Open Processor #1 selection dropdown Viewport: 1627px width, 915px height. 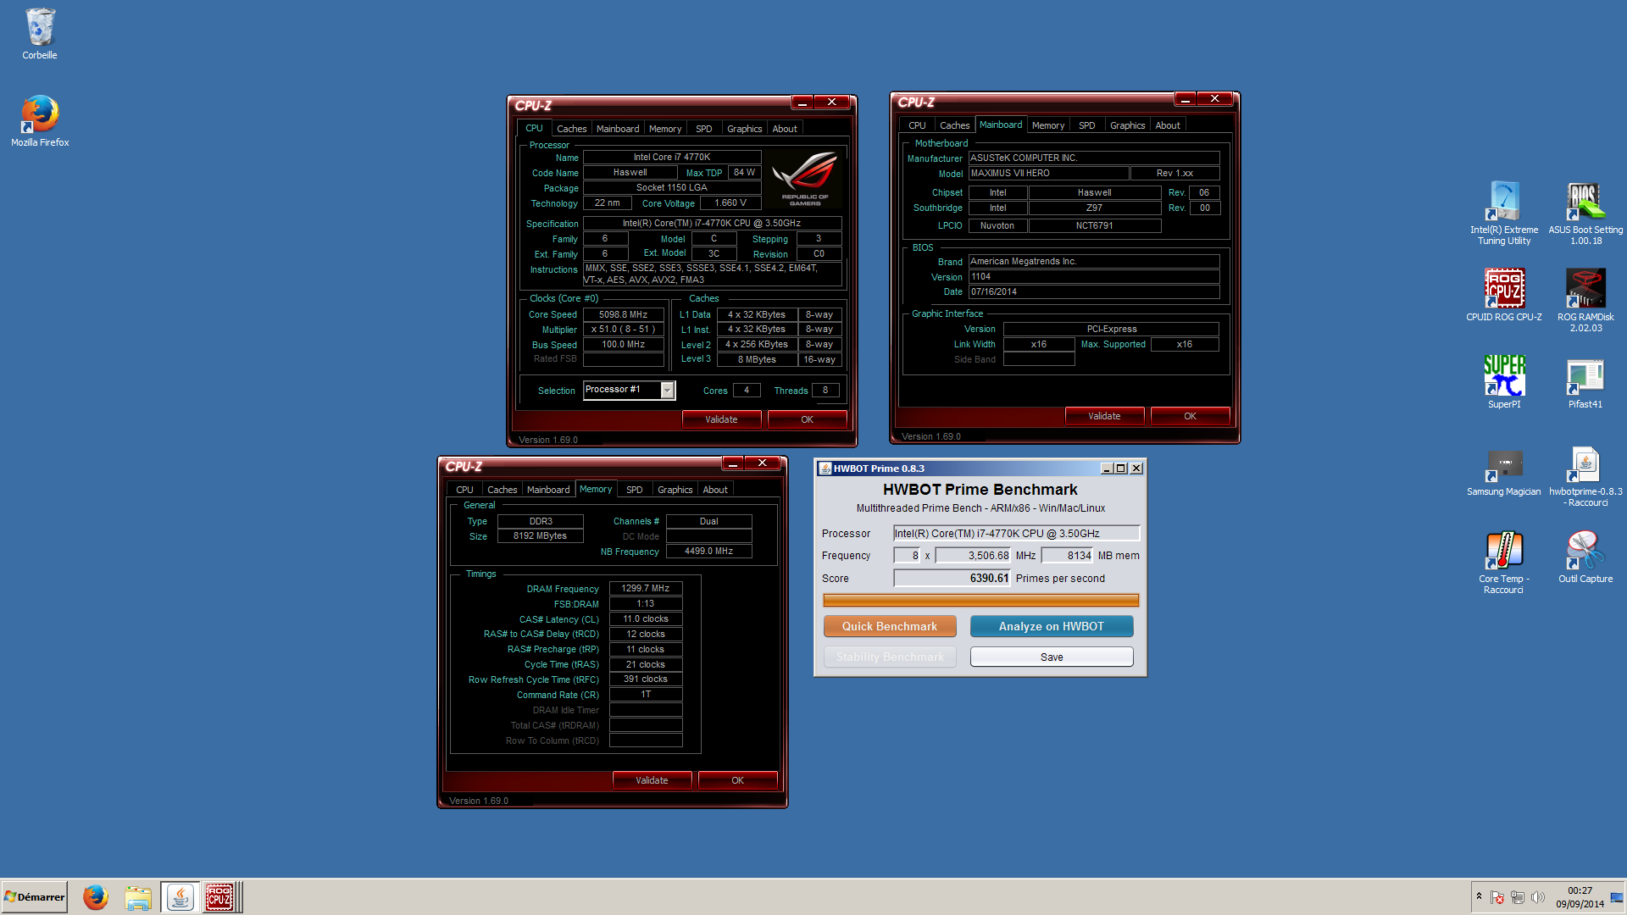click(x=668, y=391)
